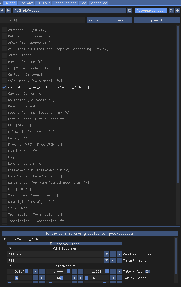This screenshot has height=287, width=181.
Task: Select the DisplayDepth [DisplayDepth.fx] row
Action: [x=37, y=119]
